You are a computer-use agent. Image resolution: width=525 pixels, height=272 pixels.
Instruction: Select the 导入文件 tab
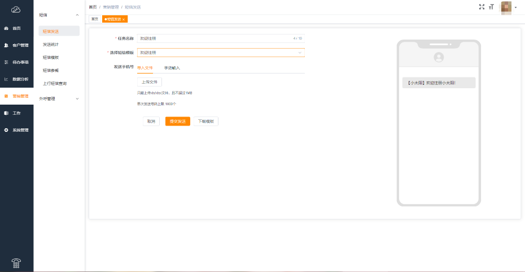tap(145, 68)
